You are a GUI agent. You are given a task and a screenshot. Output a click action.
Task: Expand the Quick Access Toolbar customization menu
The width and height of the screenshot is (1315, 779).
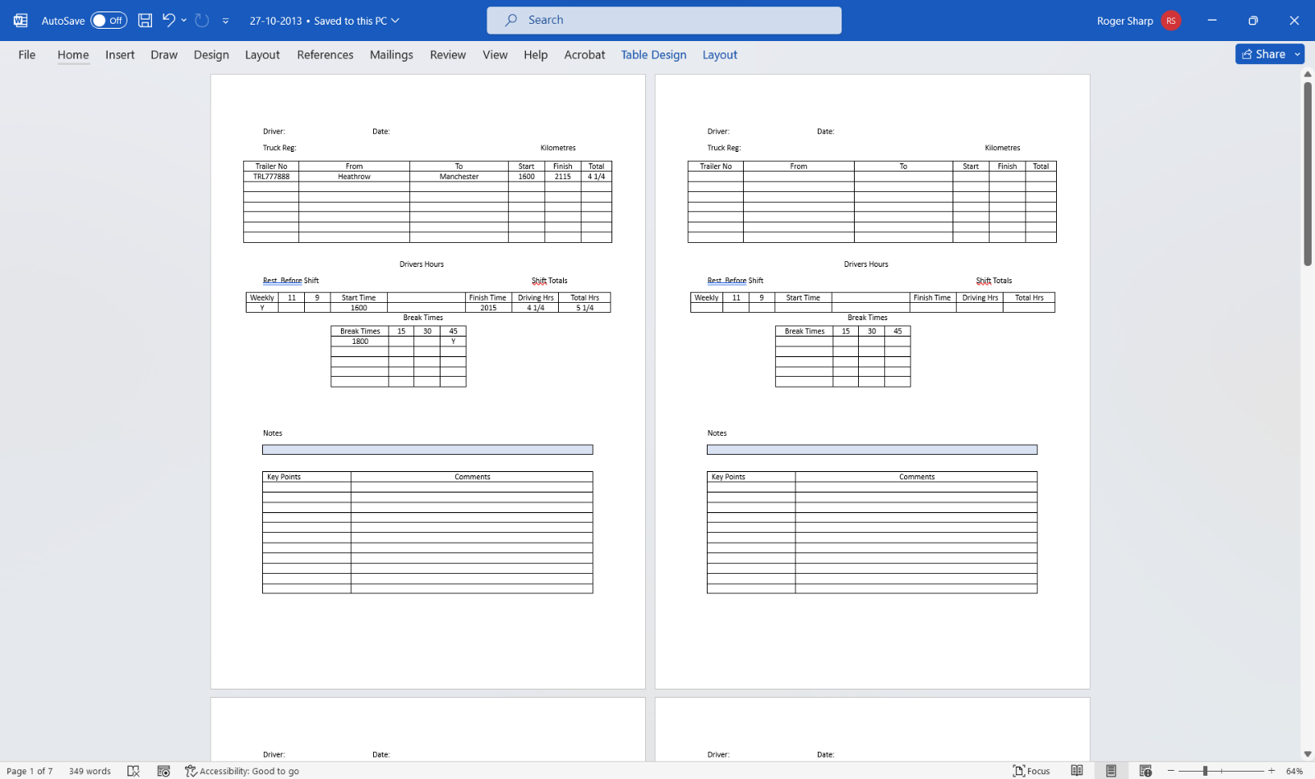(224, 21)
